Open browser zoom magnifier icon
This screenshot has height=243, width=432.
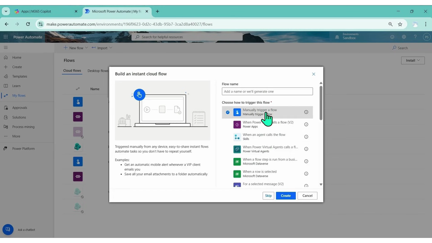tap(390, 24)
